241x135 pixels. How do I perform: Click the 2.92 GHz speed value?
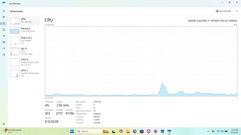[x=63, y=105]
